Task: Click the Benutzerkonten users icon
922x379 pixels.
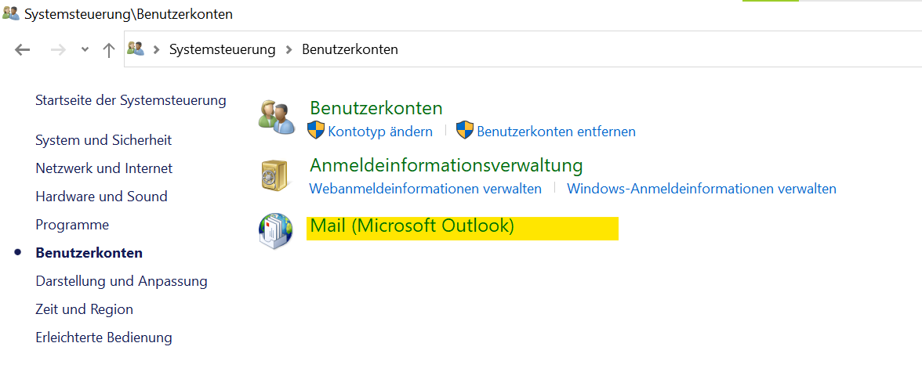Action: [276, 117]
